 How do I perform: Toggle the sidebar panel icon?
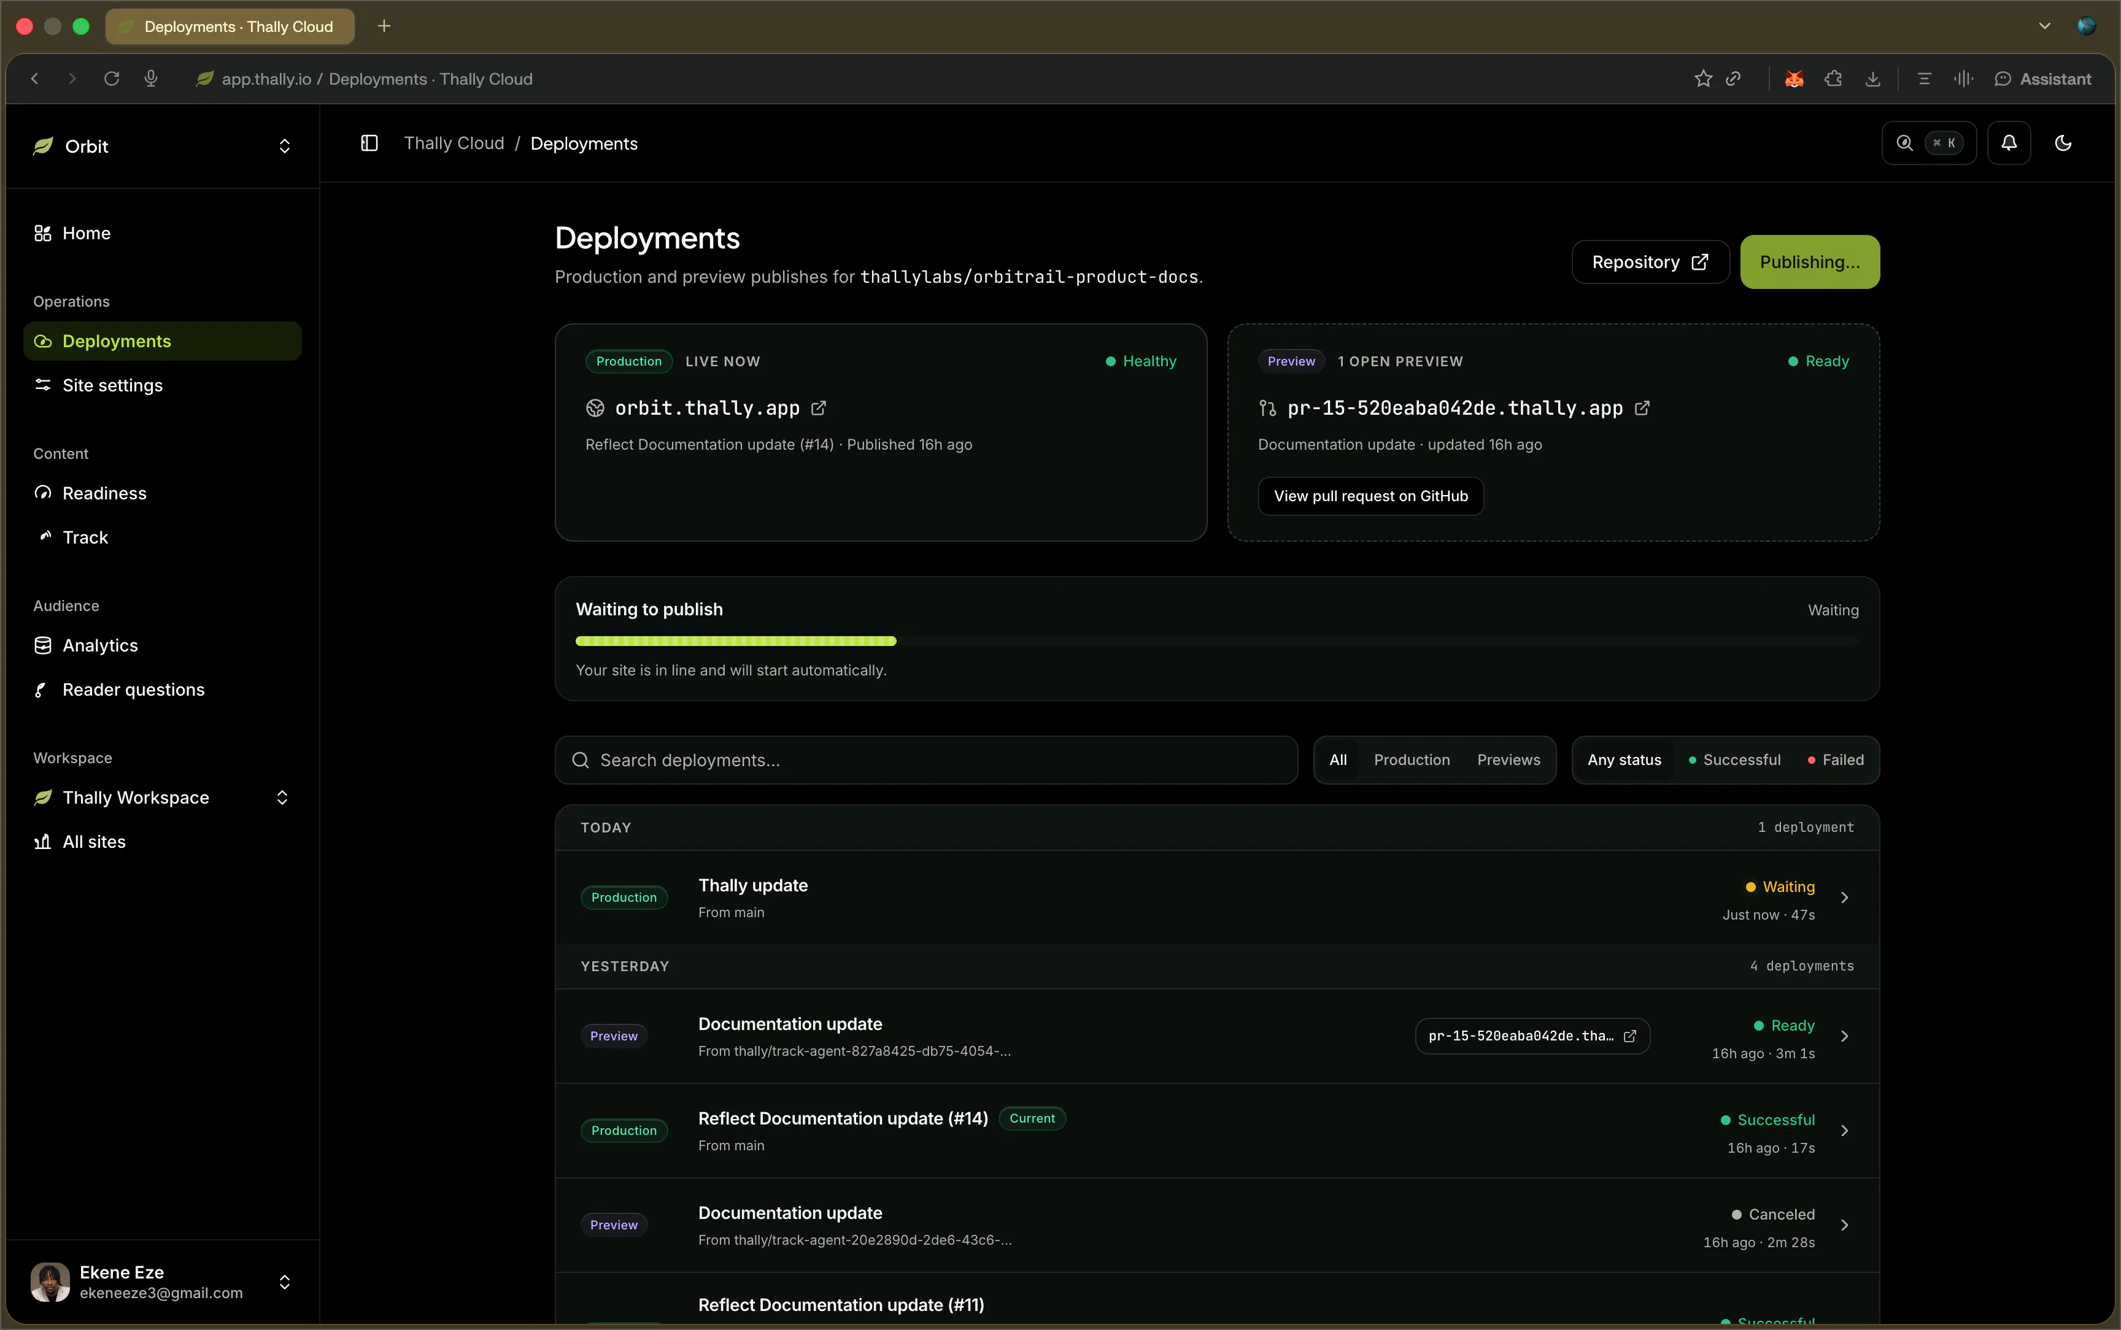coord(369,142)
